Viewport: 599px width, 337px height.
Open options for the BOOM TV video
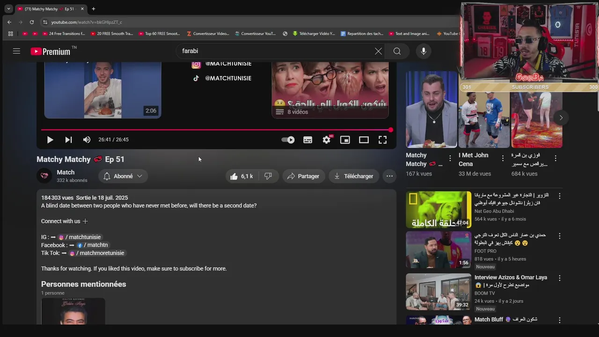[559, 278]
